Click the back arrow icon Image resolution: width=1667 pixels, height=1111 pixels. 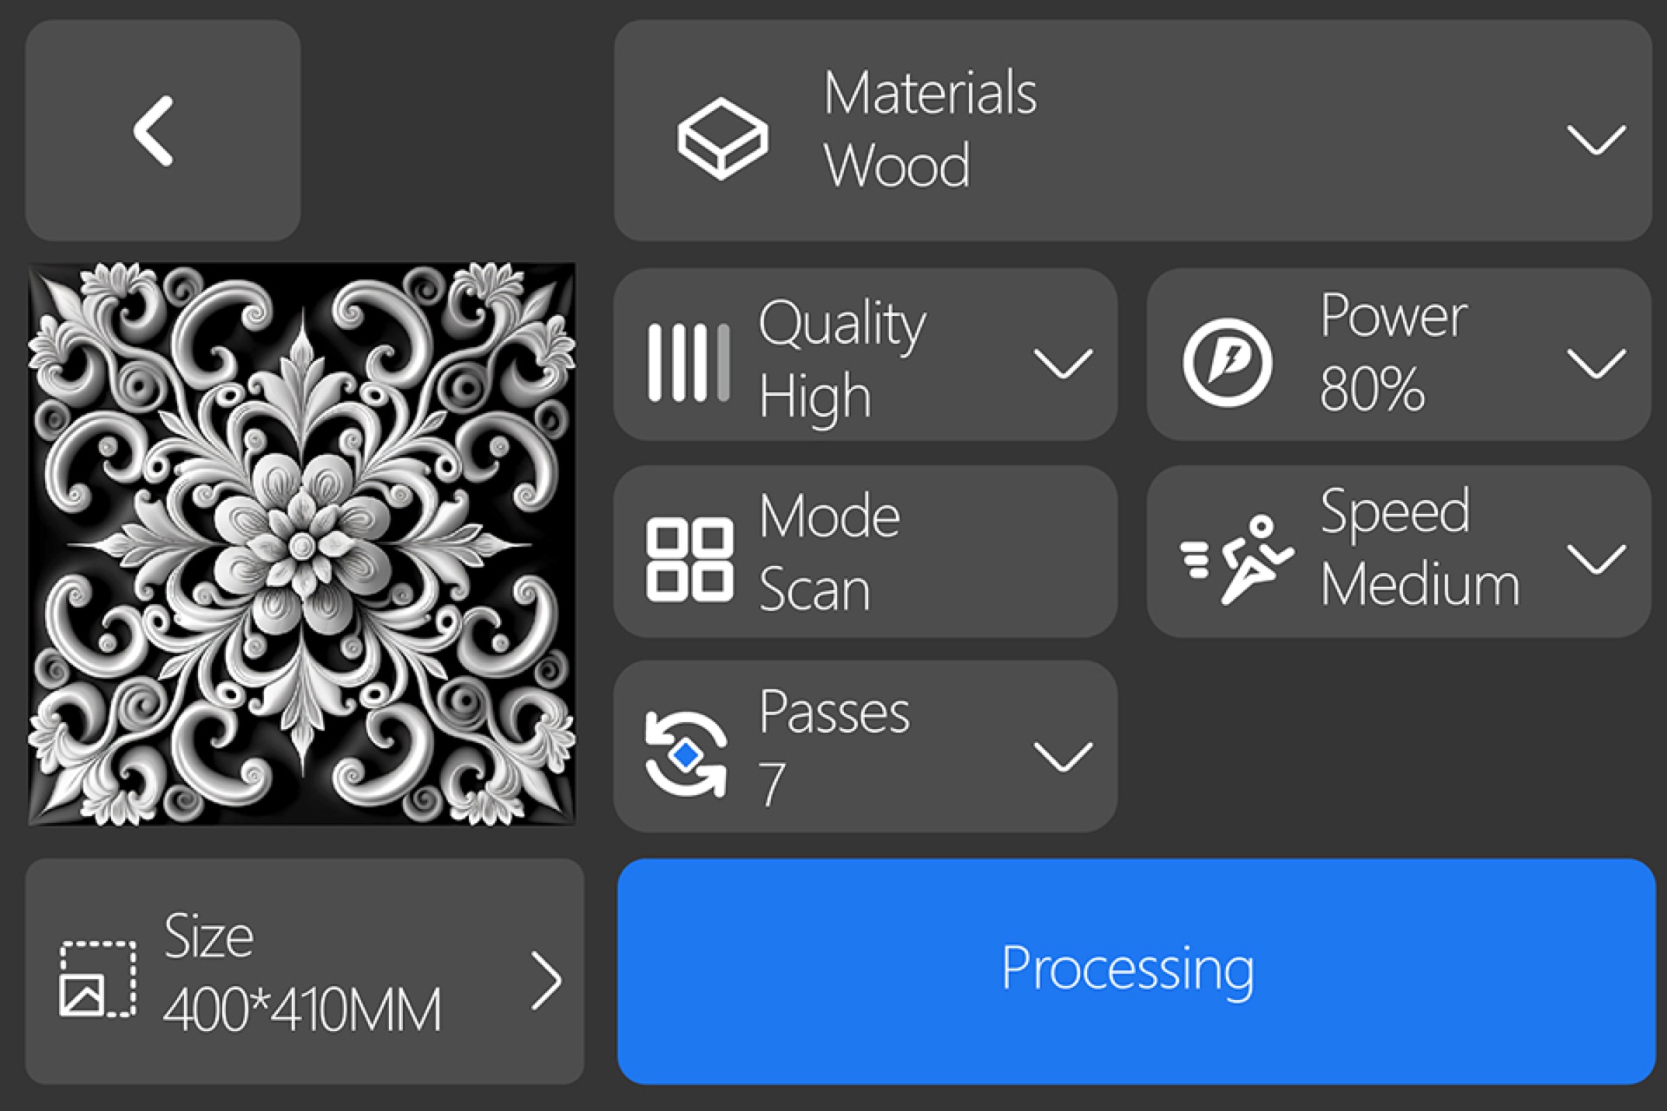pos(154,131)
